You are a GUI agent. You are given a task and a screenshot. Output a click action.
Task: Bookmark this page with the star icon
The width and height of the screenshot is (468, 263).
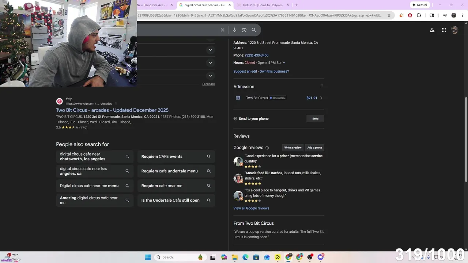389,15
